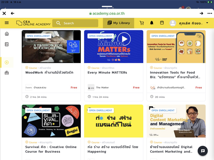The width and height of the screenshot is (214, 160).
Task: Open the shopping cart
Action: 142,23
